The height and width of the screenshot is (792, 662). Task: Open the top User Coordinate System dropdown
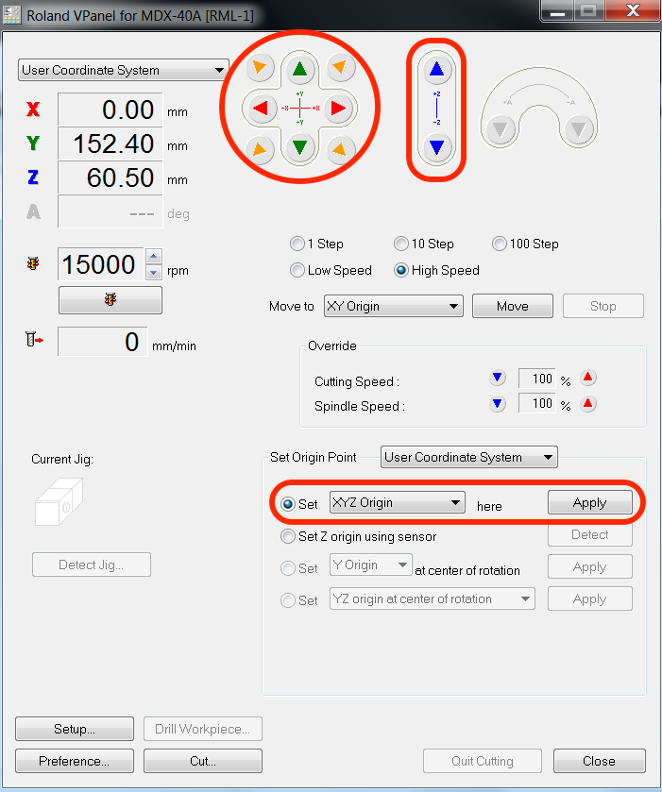tap(124, 70)
